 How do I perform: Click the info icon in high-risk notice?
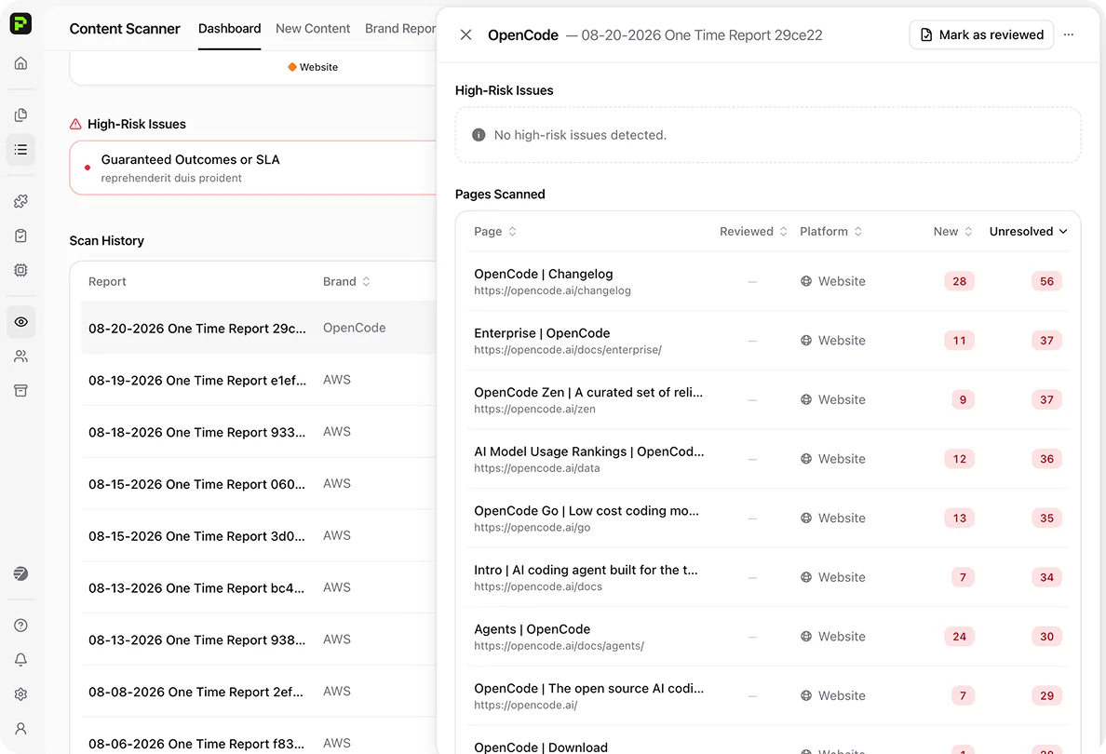coord(479,135)
